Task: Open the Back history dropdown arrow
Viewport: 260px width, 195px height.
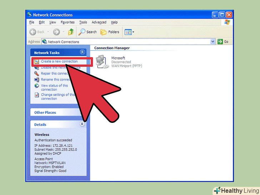Action: [48, 32]
